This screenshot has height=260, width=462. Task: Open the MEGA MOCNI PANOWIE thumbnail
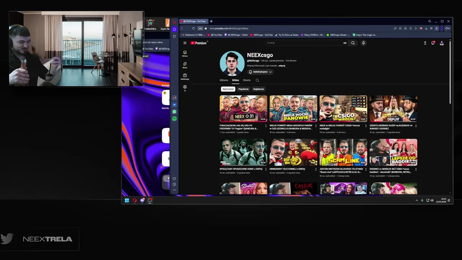[x=293, y=109]
